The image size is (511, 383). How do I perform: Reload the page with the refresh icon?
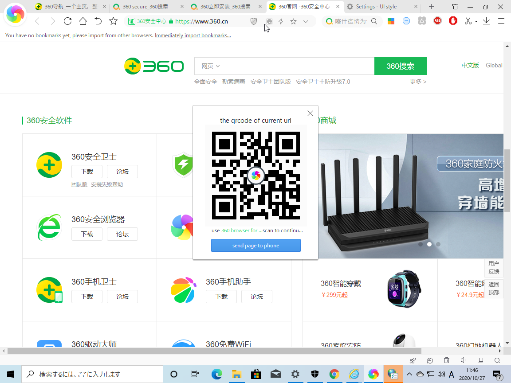[x=67, y=21]
